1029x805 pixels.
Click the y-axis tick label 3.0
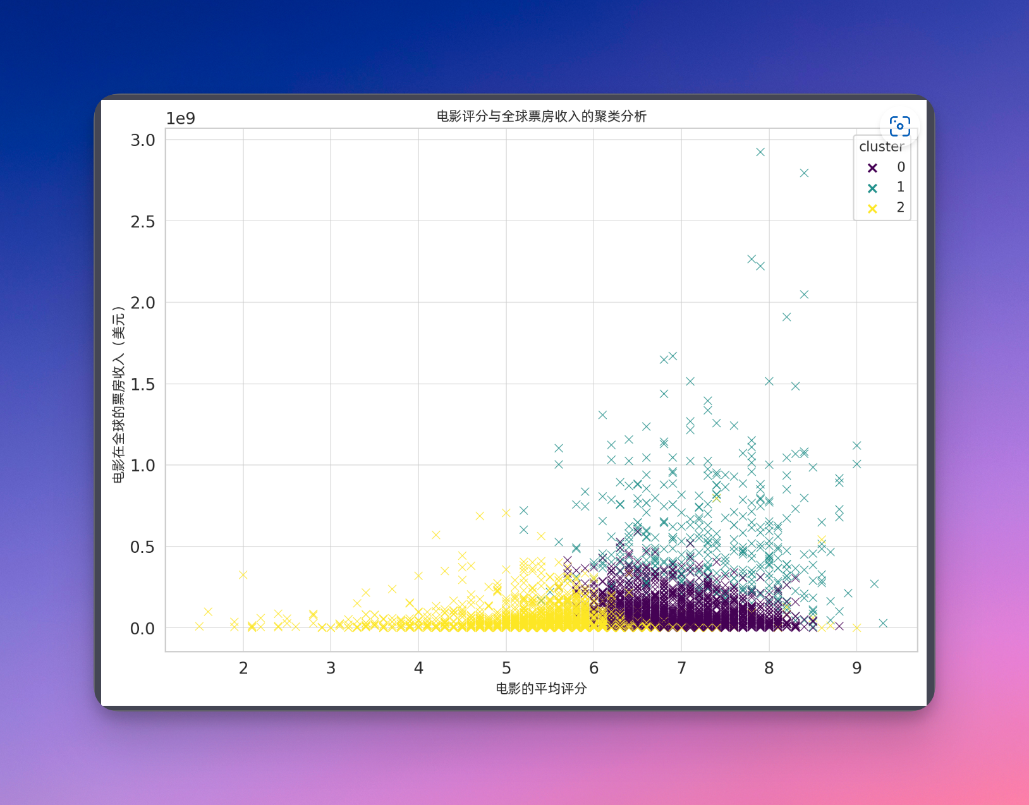[143, 140]
